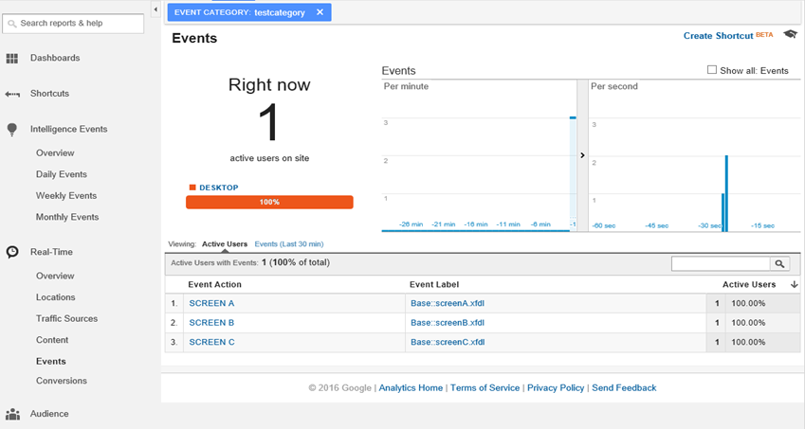The height and width of the screenshot is (429, 805).
Task: Sort by the Active Users column arrow
Action: [x=794, y=284]
